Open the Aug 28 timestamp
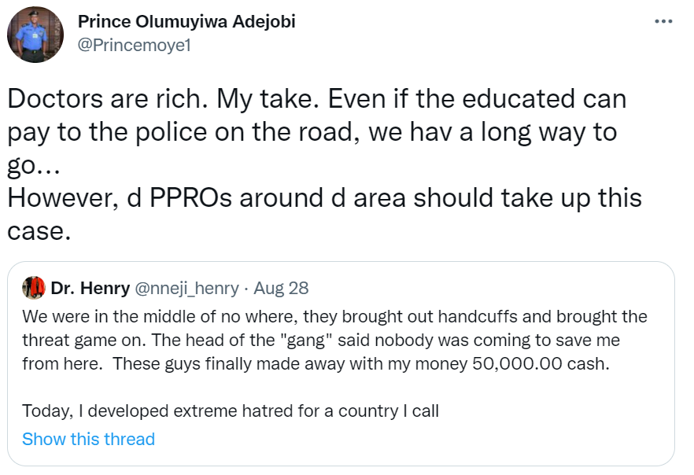This screenshot has width=694, height=475. [281, 289]
